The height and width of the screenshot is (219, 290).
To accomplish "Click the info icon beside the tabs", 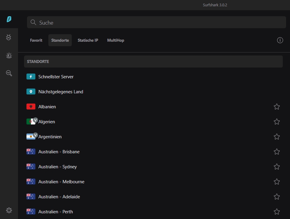I will 280,40.
